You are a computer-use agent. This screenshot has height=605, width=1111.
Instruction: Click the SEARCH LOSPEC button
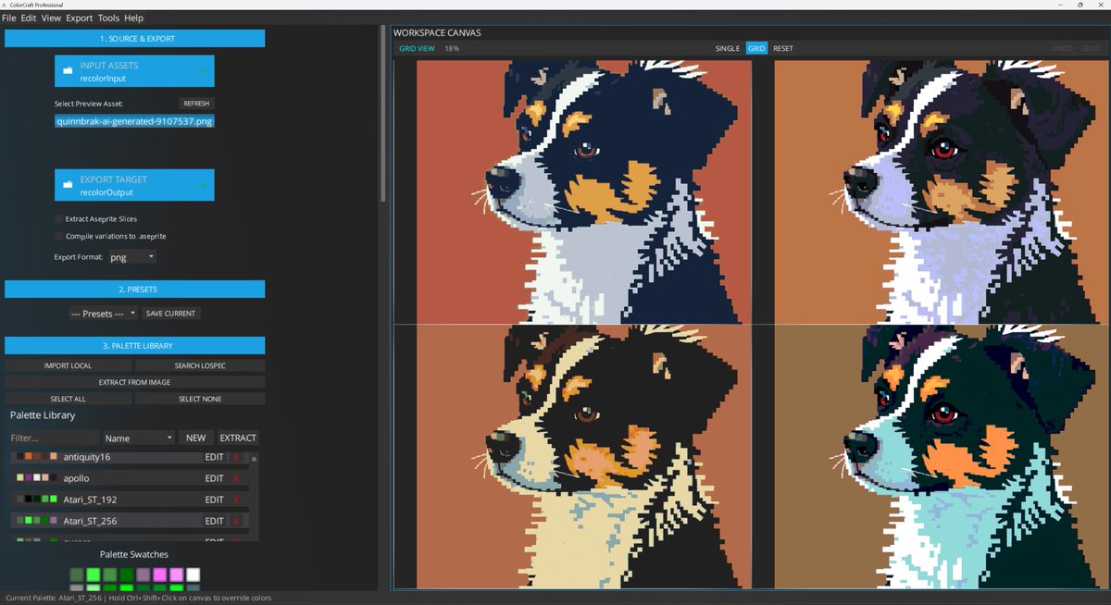point(200,365)
